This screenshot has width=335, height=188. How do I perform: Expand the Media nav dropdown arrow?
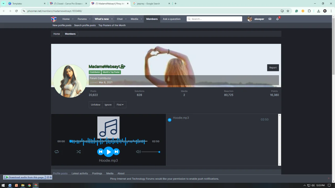141,19
